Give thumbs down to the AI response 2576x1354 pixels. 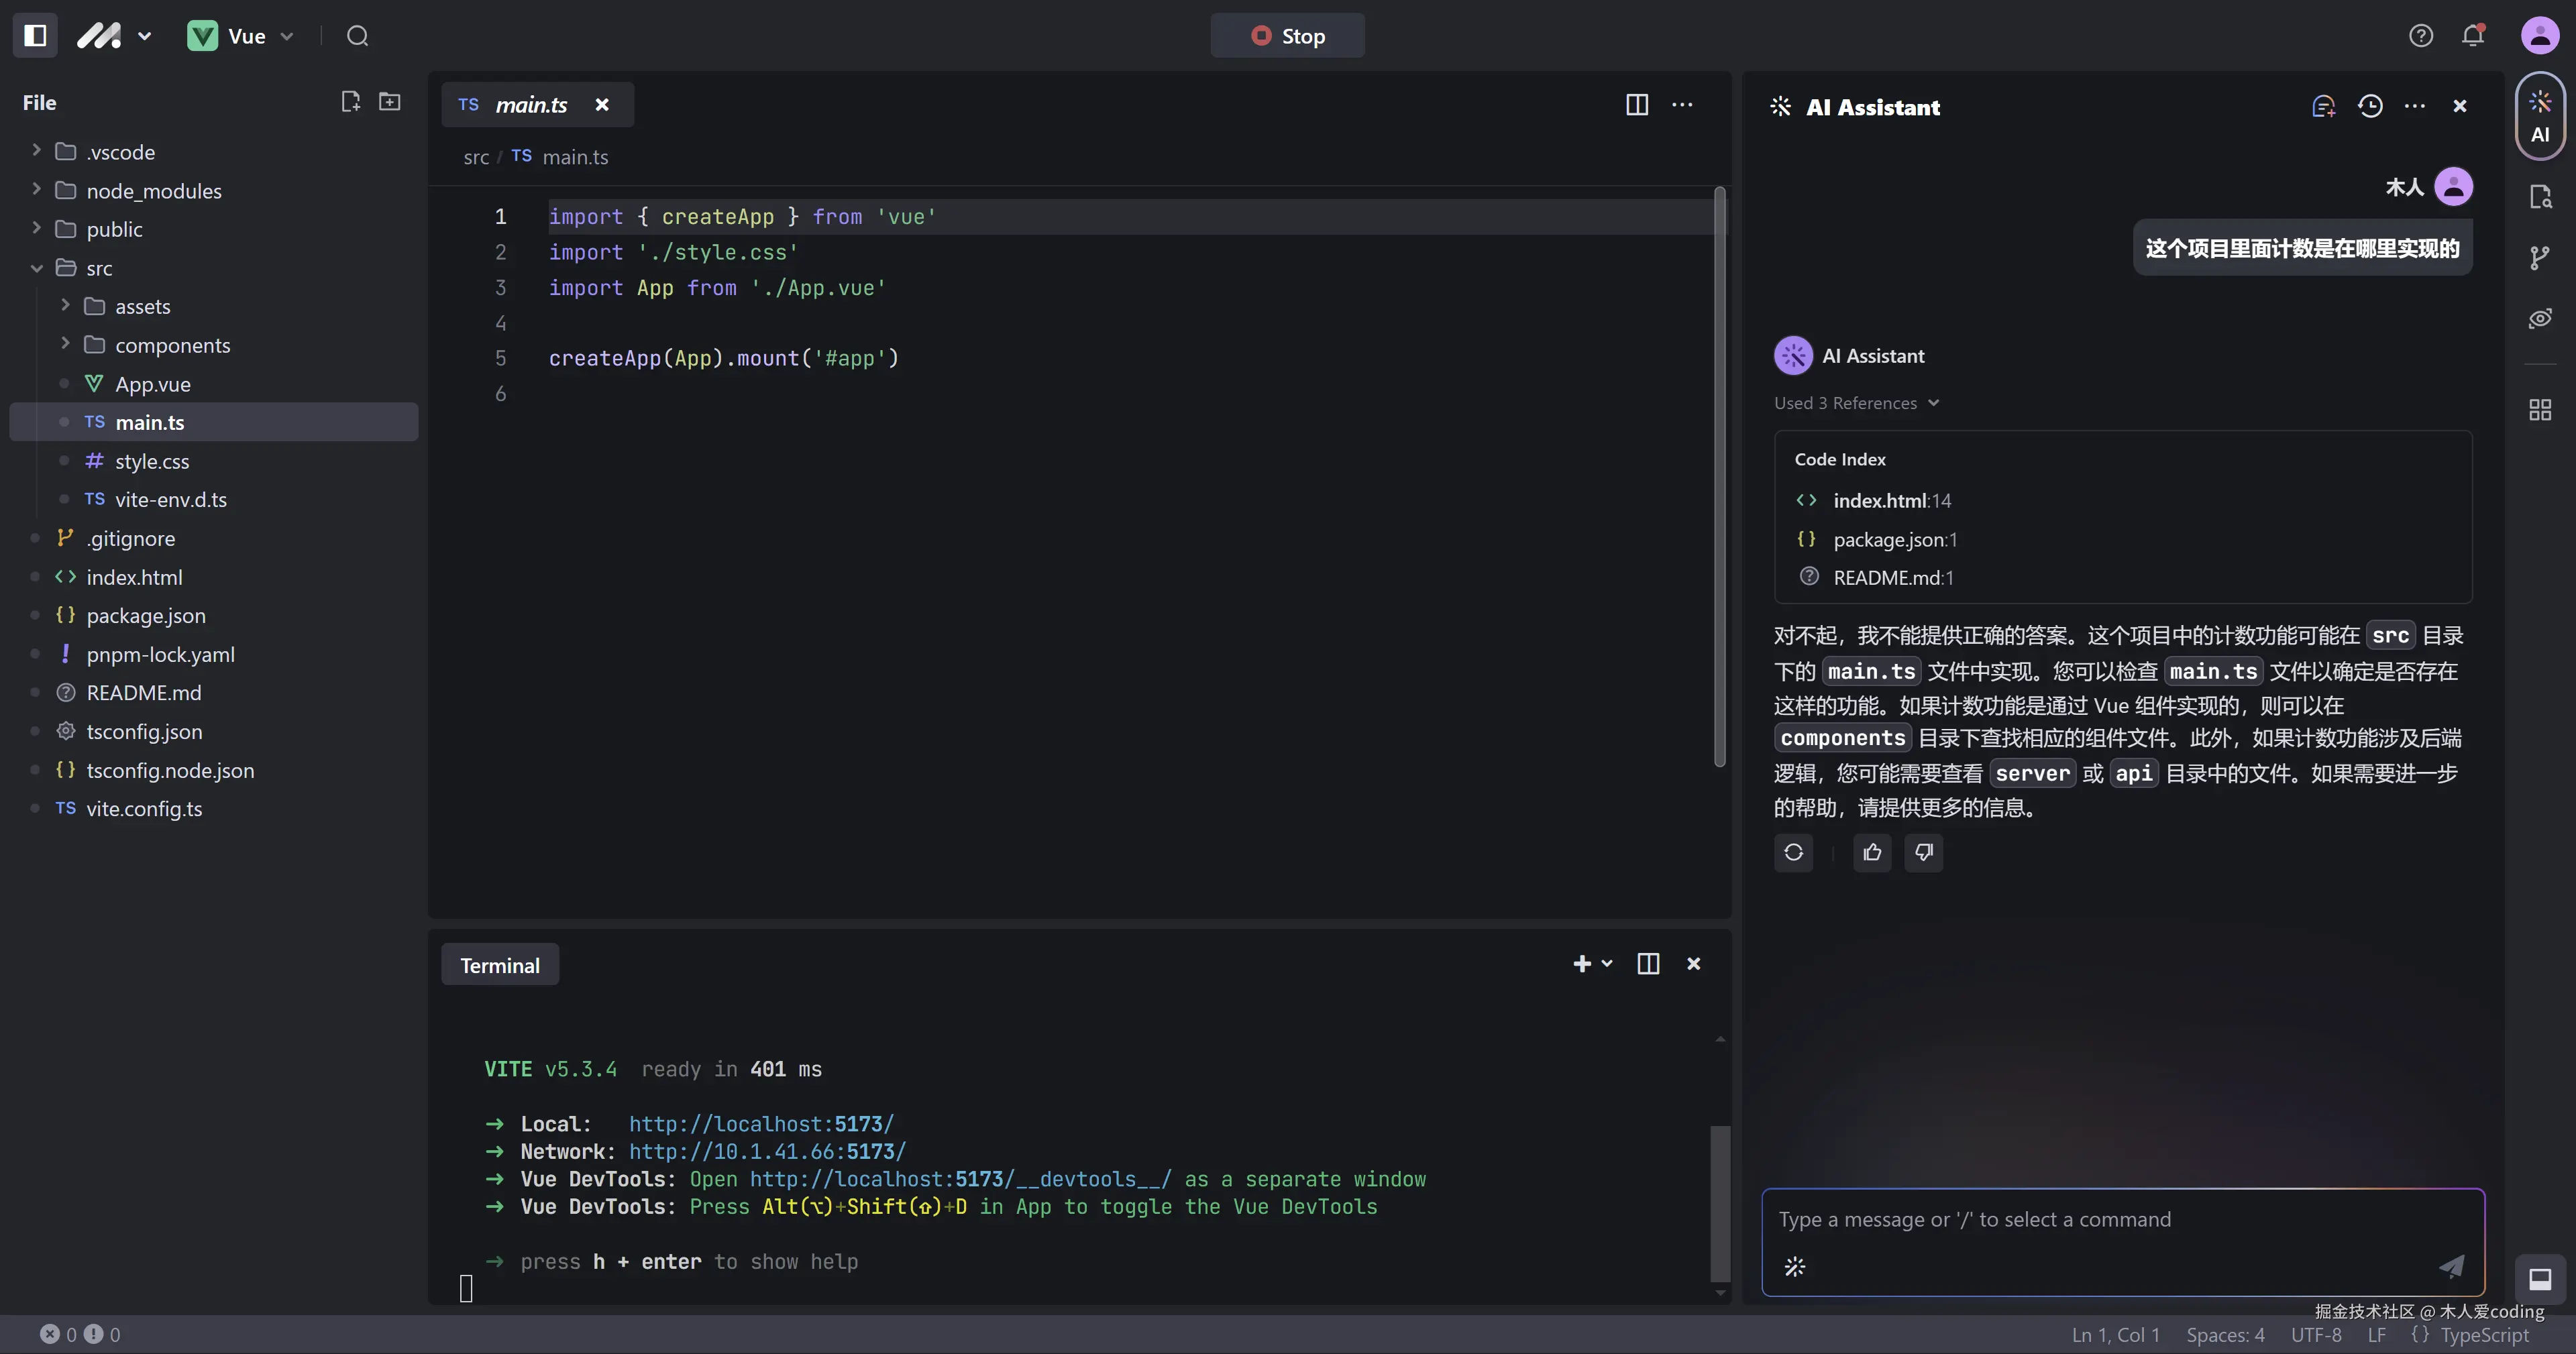pyautogui.click(x=1923, y=852)
